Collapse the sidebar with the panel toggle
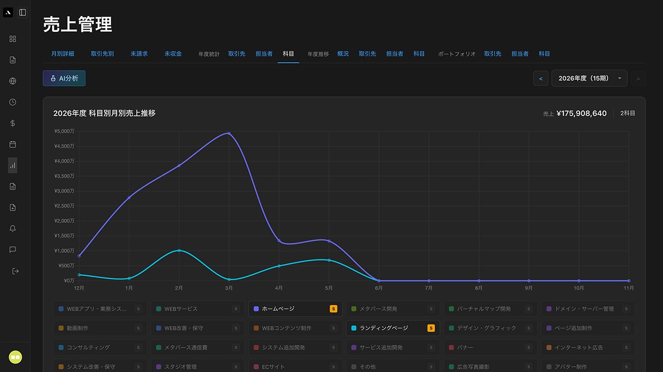Image resolution: width=663 pixels, height=372 pixels. coord(22,13)
